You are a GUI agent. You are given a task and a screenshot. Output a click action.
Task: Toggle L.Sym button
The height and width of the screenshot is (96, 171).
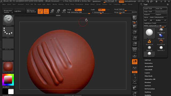tap(135, 68)
